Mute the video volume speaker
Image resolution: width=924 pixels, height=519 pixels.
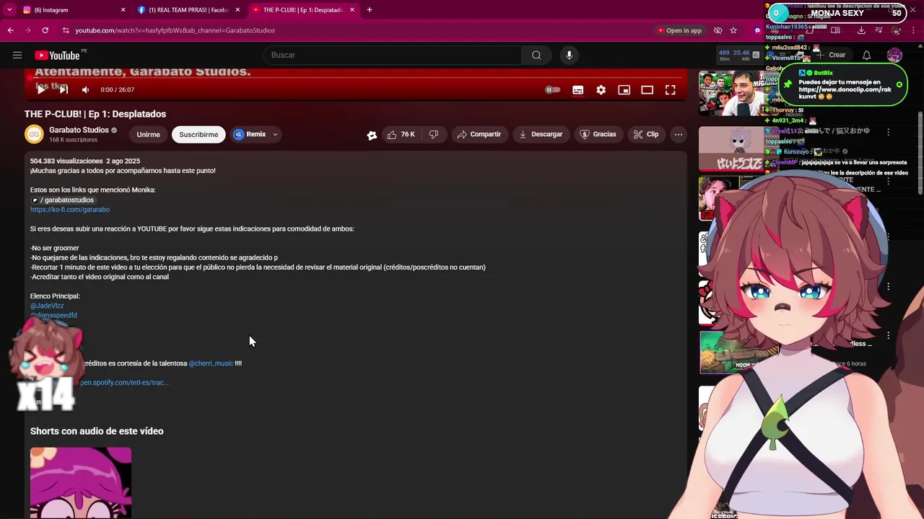[85, 89]
